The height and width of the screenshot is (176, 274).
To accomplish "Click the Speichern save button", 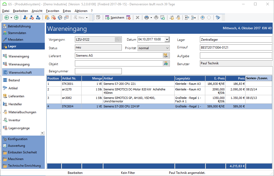I will coord(115,18).
